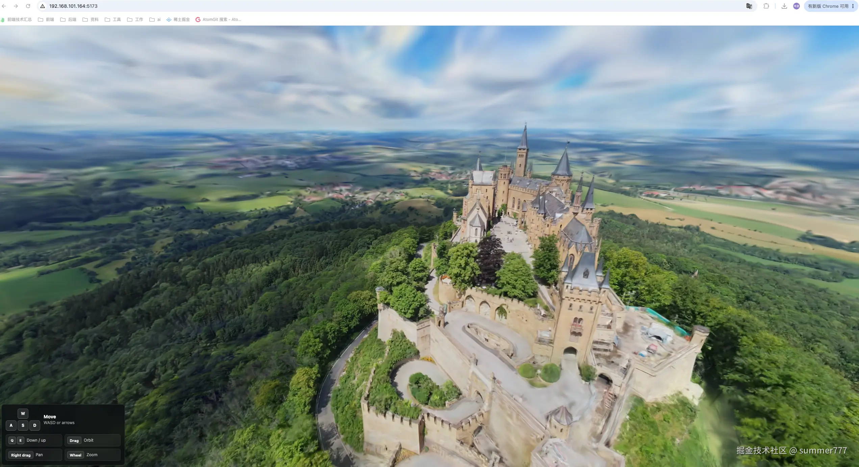Expand the 前端 bookmark folder

click(x=46, y=20)
